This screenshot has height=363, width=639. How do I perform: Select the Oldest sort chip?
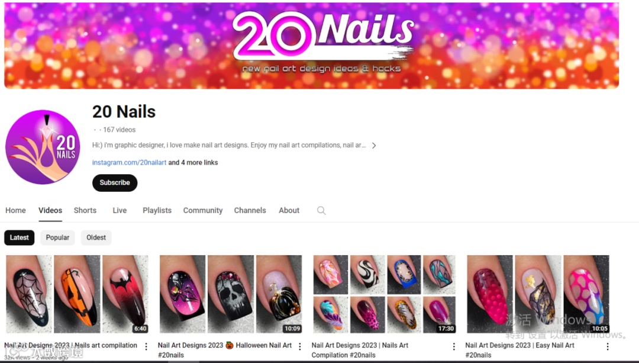click(x=96, y=237)
